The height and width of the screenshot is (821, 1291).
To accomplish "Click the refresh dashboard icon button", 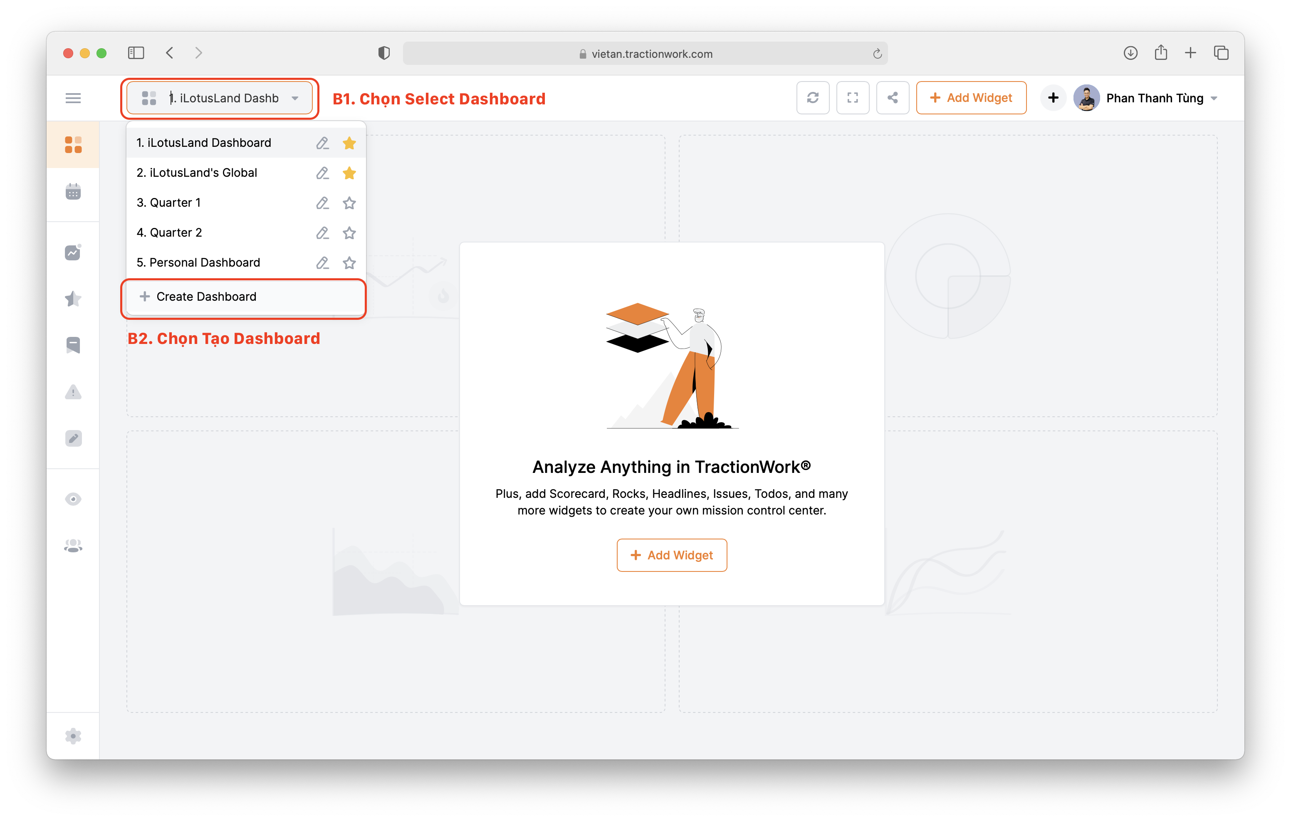I will (x=813, y=98).
